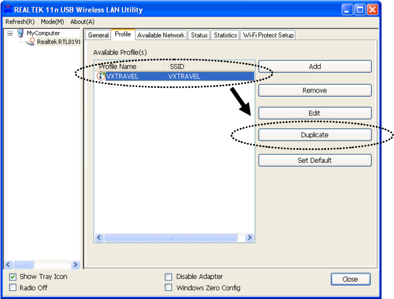Click the Add profile button
Viewport: 394px width, 299px height.
[x=315, y=67]
